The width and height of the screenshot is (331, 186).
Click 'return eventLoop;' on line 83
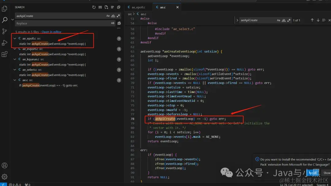163,141
